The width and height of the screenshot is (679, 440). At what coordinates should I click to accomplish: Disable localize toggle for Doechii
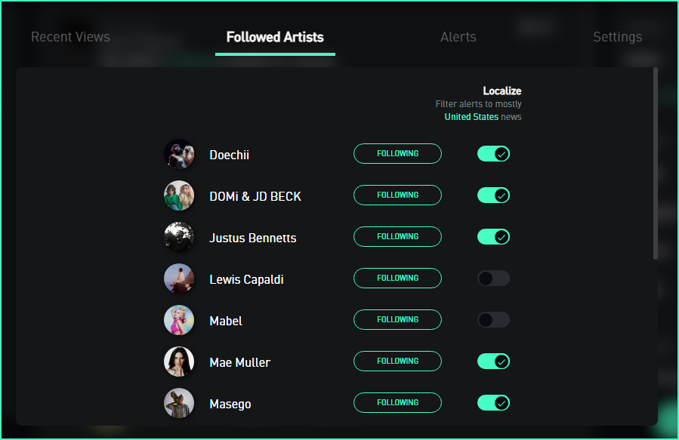[x=494, y=154]
